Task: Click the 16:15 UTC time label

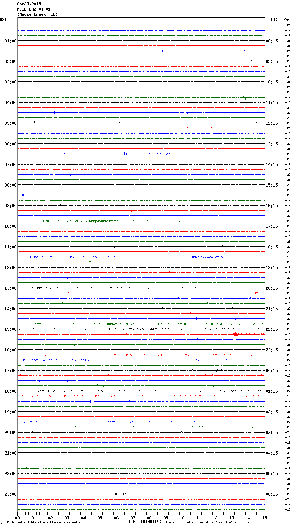Action: 272,206
